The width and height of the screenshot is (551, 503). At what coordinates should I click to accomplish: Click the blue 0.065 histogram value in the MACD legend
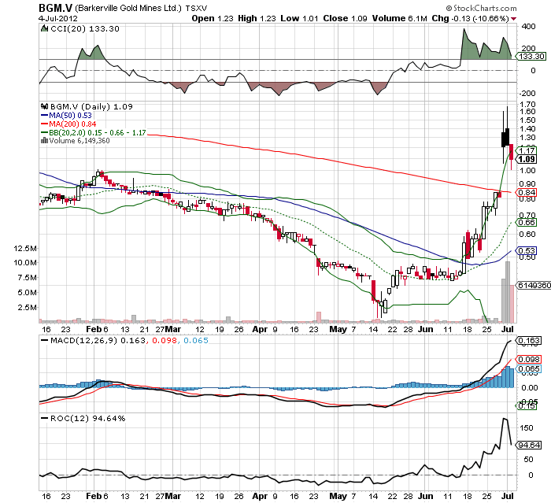(x=196, y=340)
